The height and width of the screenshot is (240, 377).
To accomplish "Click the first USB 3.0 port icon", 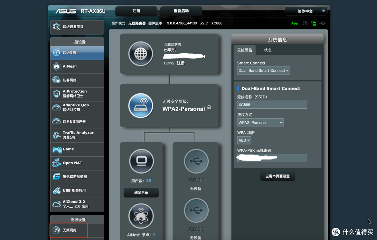I will tap(196, 161).
